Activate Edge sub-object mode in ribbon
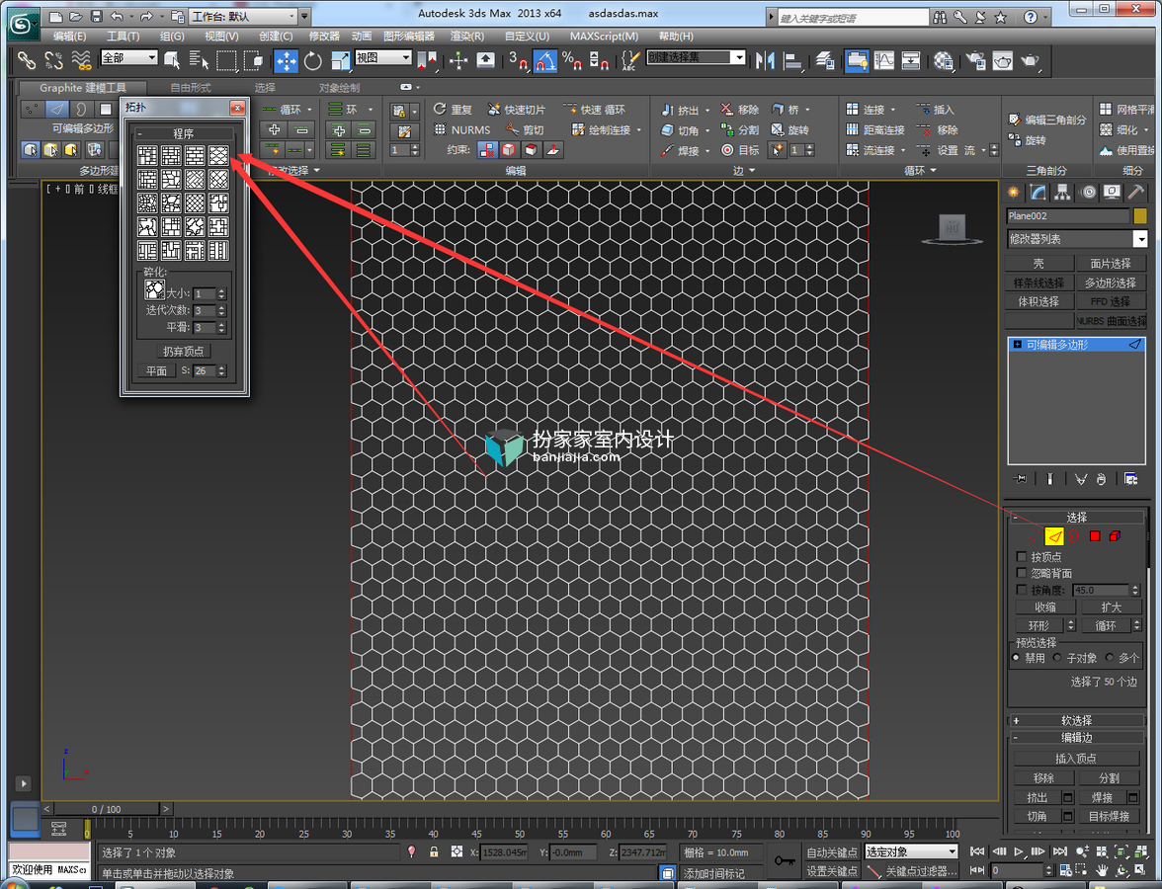This screenshot has height=889, width=1162. click(57, 109)
